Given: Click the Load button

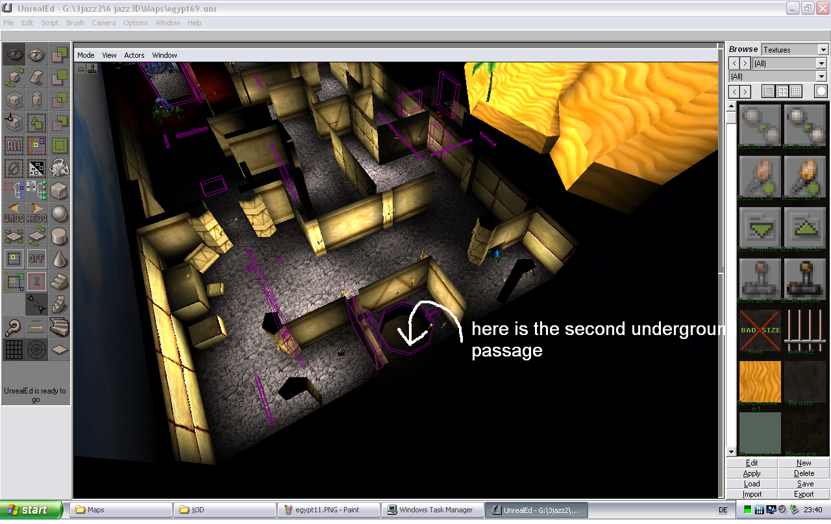Looking at the screenshot, I should coord(752,484).
